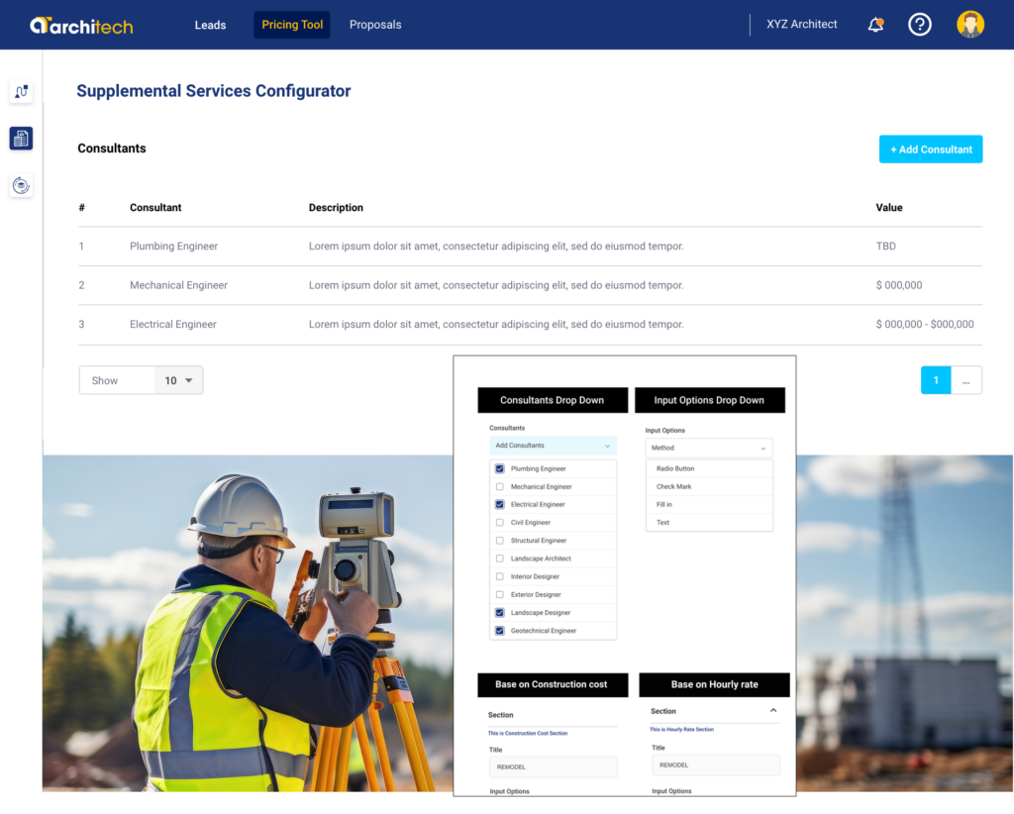Click the user profile avatar
Viewport: 1014px width, 814px height.
[970, 25]
